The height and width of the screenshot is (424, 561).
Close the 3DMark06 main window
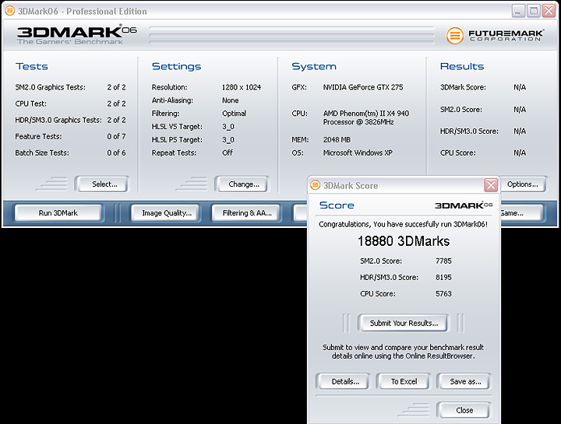(549, 11)
